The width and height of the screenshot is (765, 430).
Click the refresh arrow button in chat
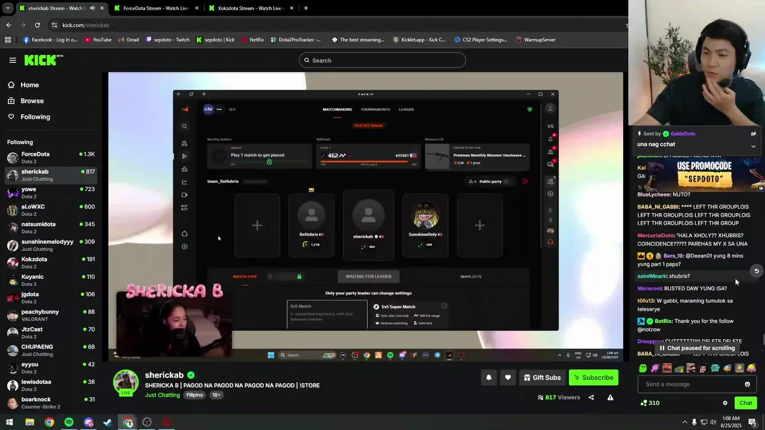point(756,271)
